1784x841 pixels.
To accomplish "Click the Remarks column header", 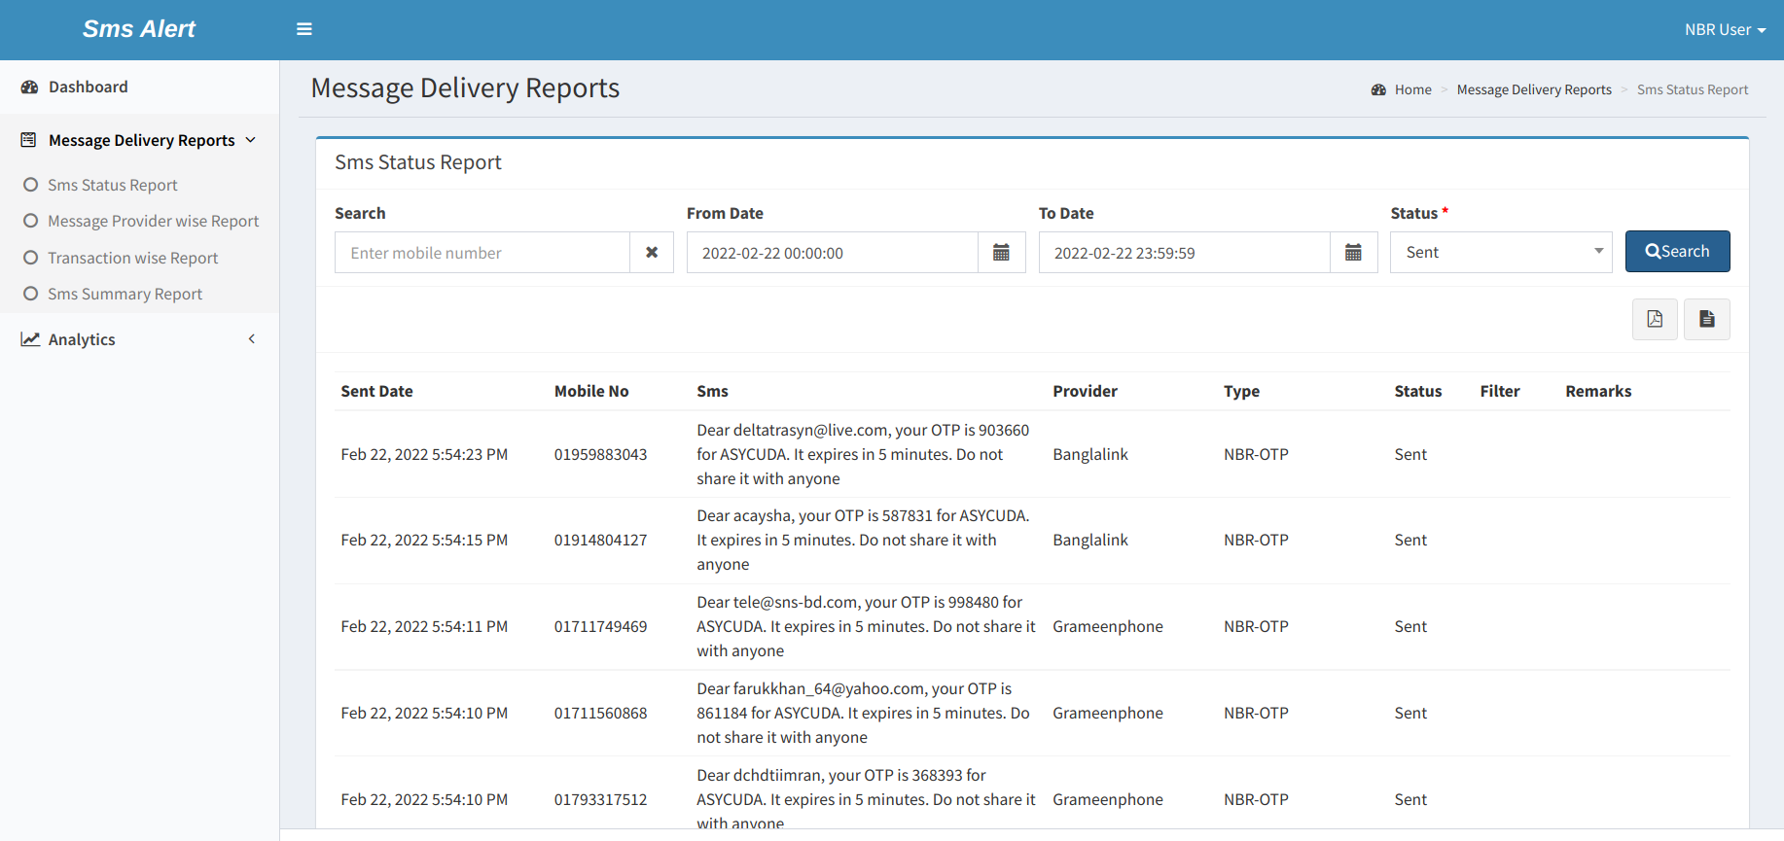I will (1598, 391).
